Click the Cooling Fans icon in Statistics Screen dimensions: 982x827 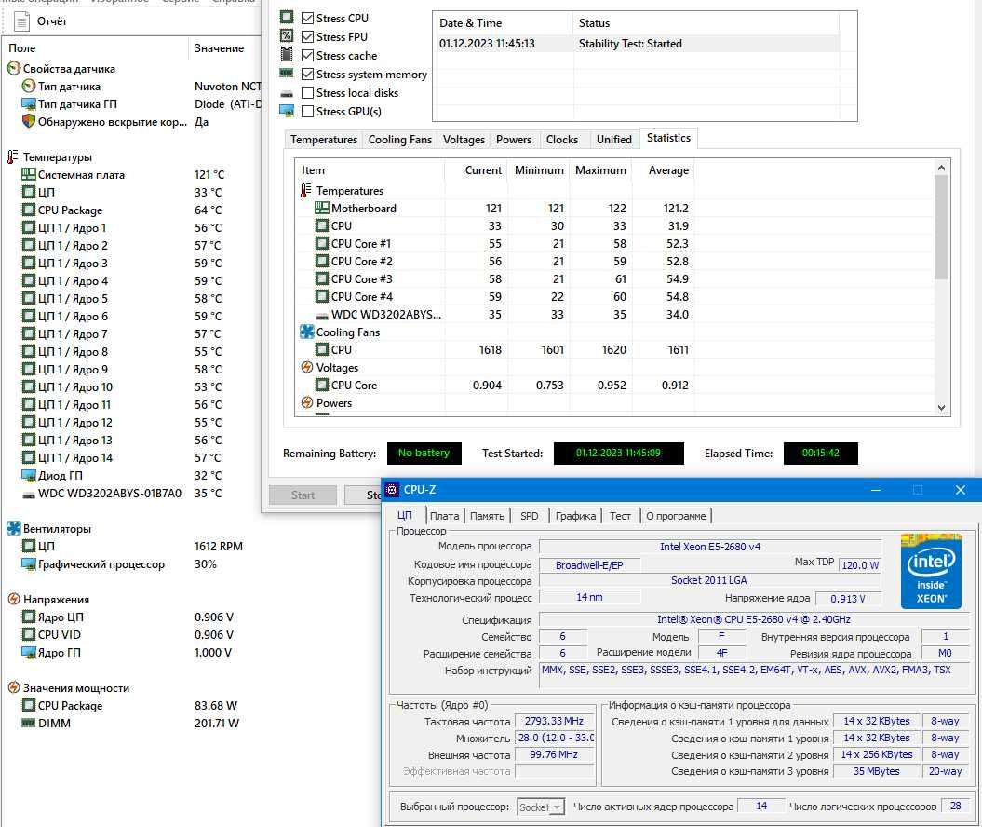tap(307, 332)
